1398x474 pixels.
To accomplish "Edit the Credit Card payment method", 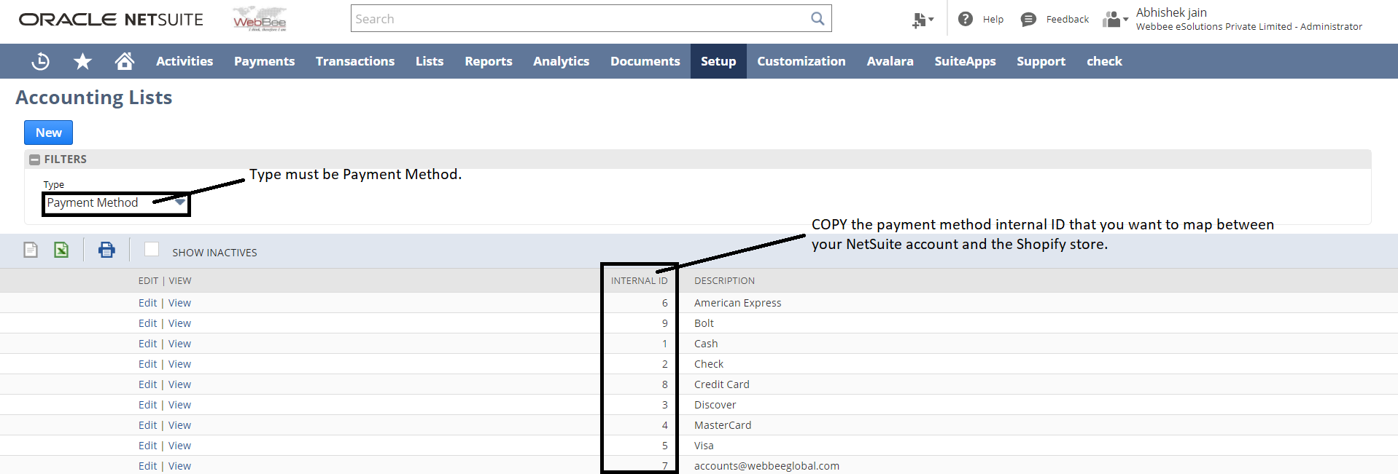I will click(x=148, y=384).
